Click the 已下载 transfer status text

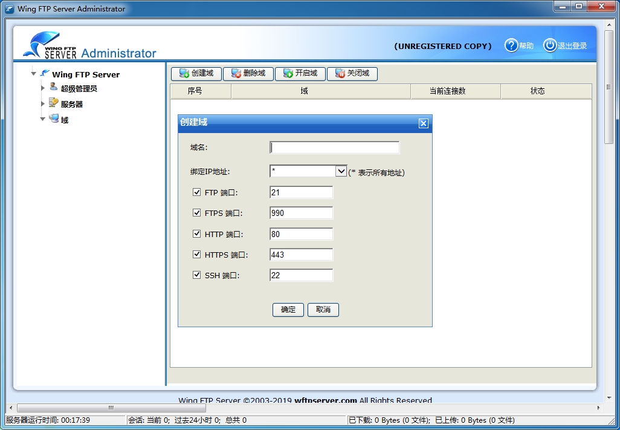431,420
